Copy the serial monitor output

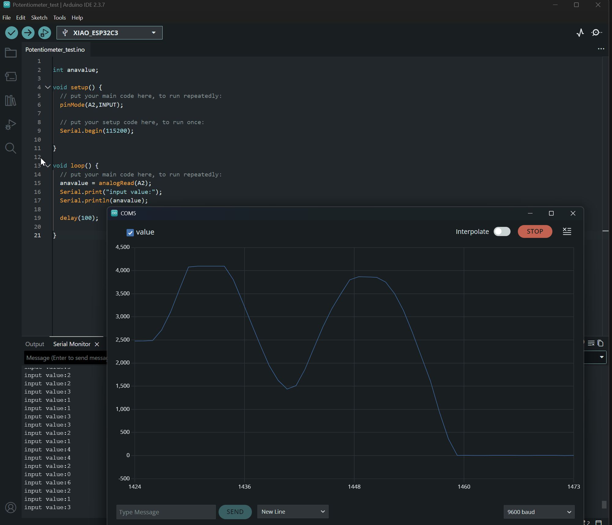600,343
